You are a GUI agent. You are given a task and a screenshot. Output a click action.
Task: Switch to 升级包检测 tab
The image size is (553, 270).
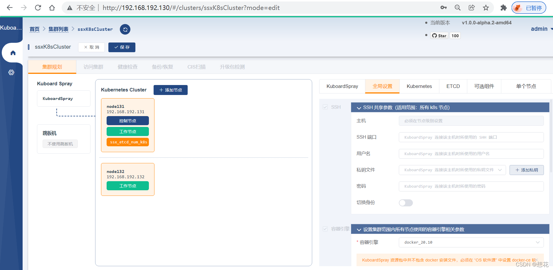[x=232, y=67]
